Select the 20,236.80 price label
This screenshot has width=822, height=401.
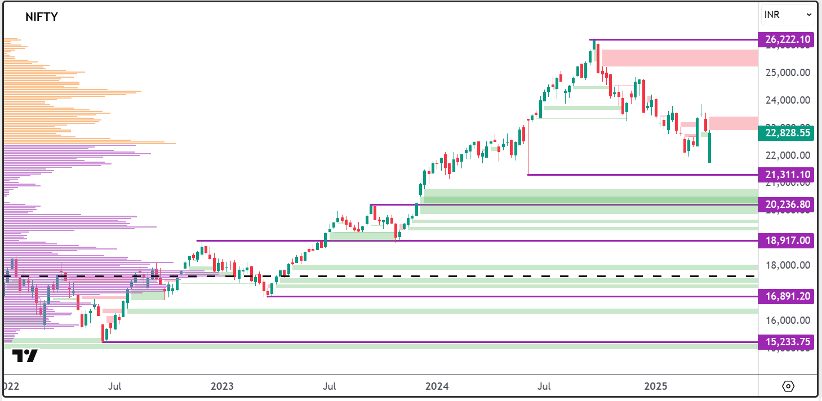pos(788,204)
